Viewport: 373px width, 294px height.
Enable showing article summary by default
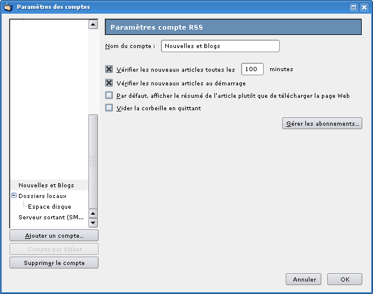click(109, 95)
